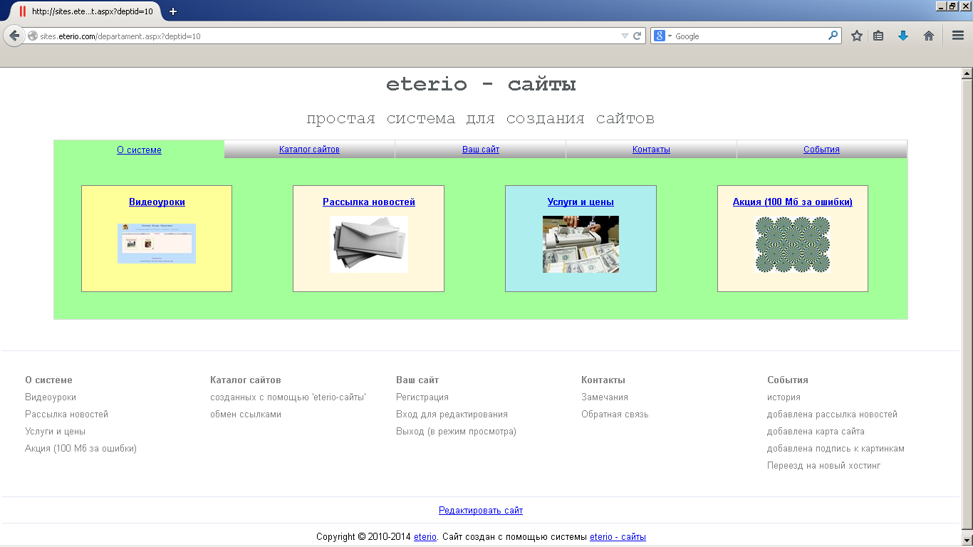This screenshot has width=973, height=547.
Task: Switch to the Ваш сайт tab
Action: coord(481,150)
